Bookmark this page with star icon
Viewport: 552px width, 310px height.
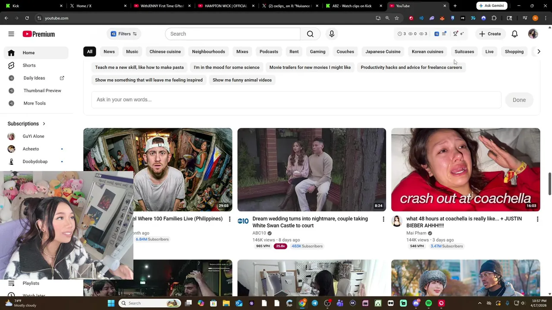[397, 18]
